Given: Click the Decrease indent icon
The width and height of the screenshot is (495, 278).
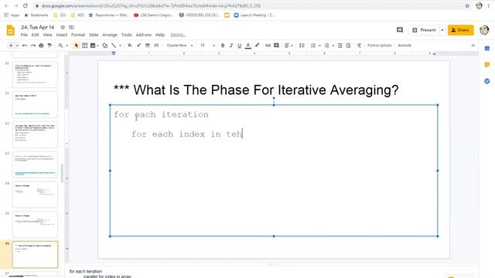Looking at the screenshot, I should pos(340,46).
